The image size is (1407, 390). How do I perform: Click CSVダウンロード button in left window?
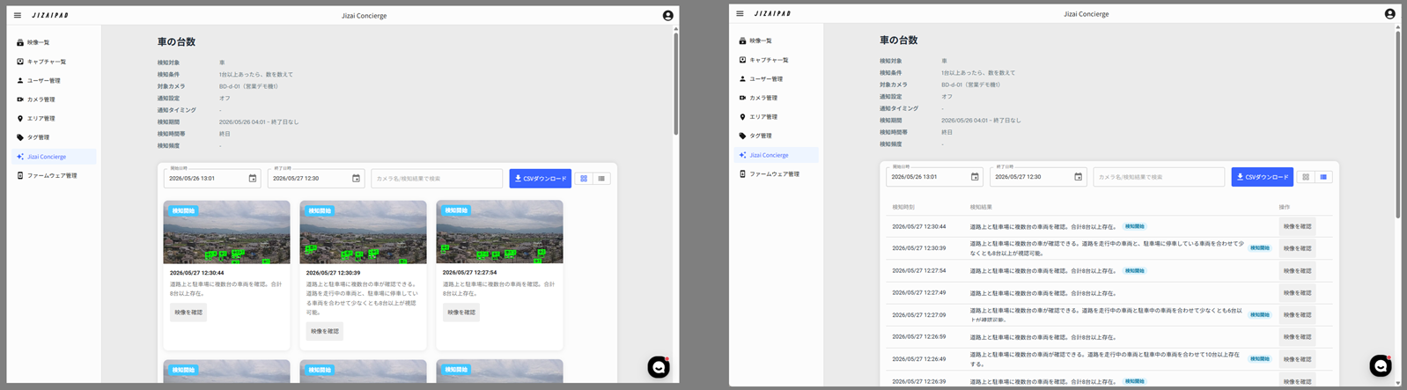point(540,179)
